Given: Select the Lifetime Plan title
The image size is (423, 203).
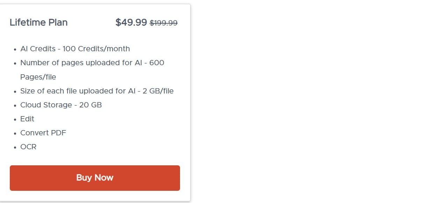Looking at the screenshot, I should (x=38, y=22).
